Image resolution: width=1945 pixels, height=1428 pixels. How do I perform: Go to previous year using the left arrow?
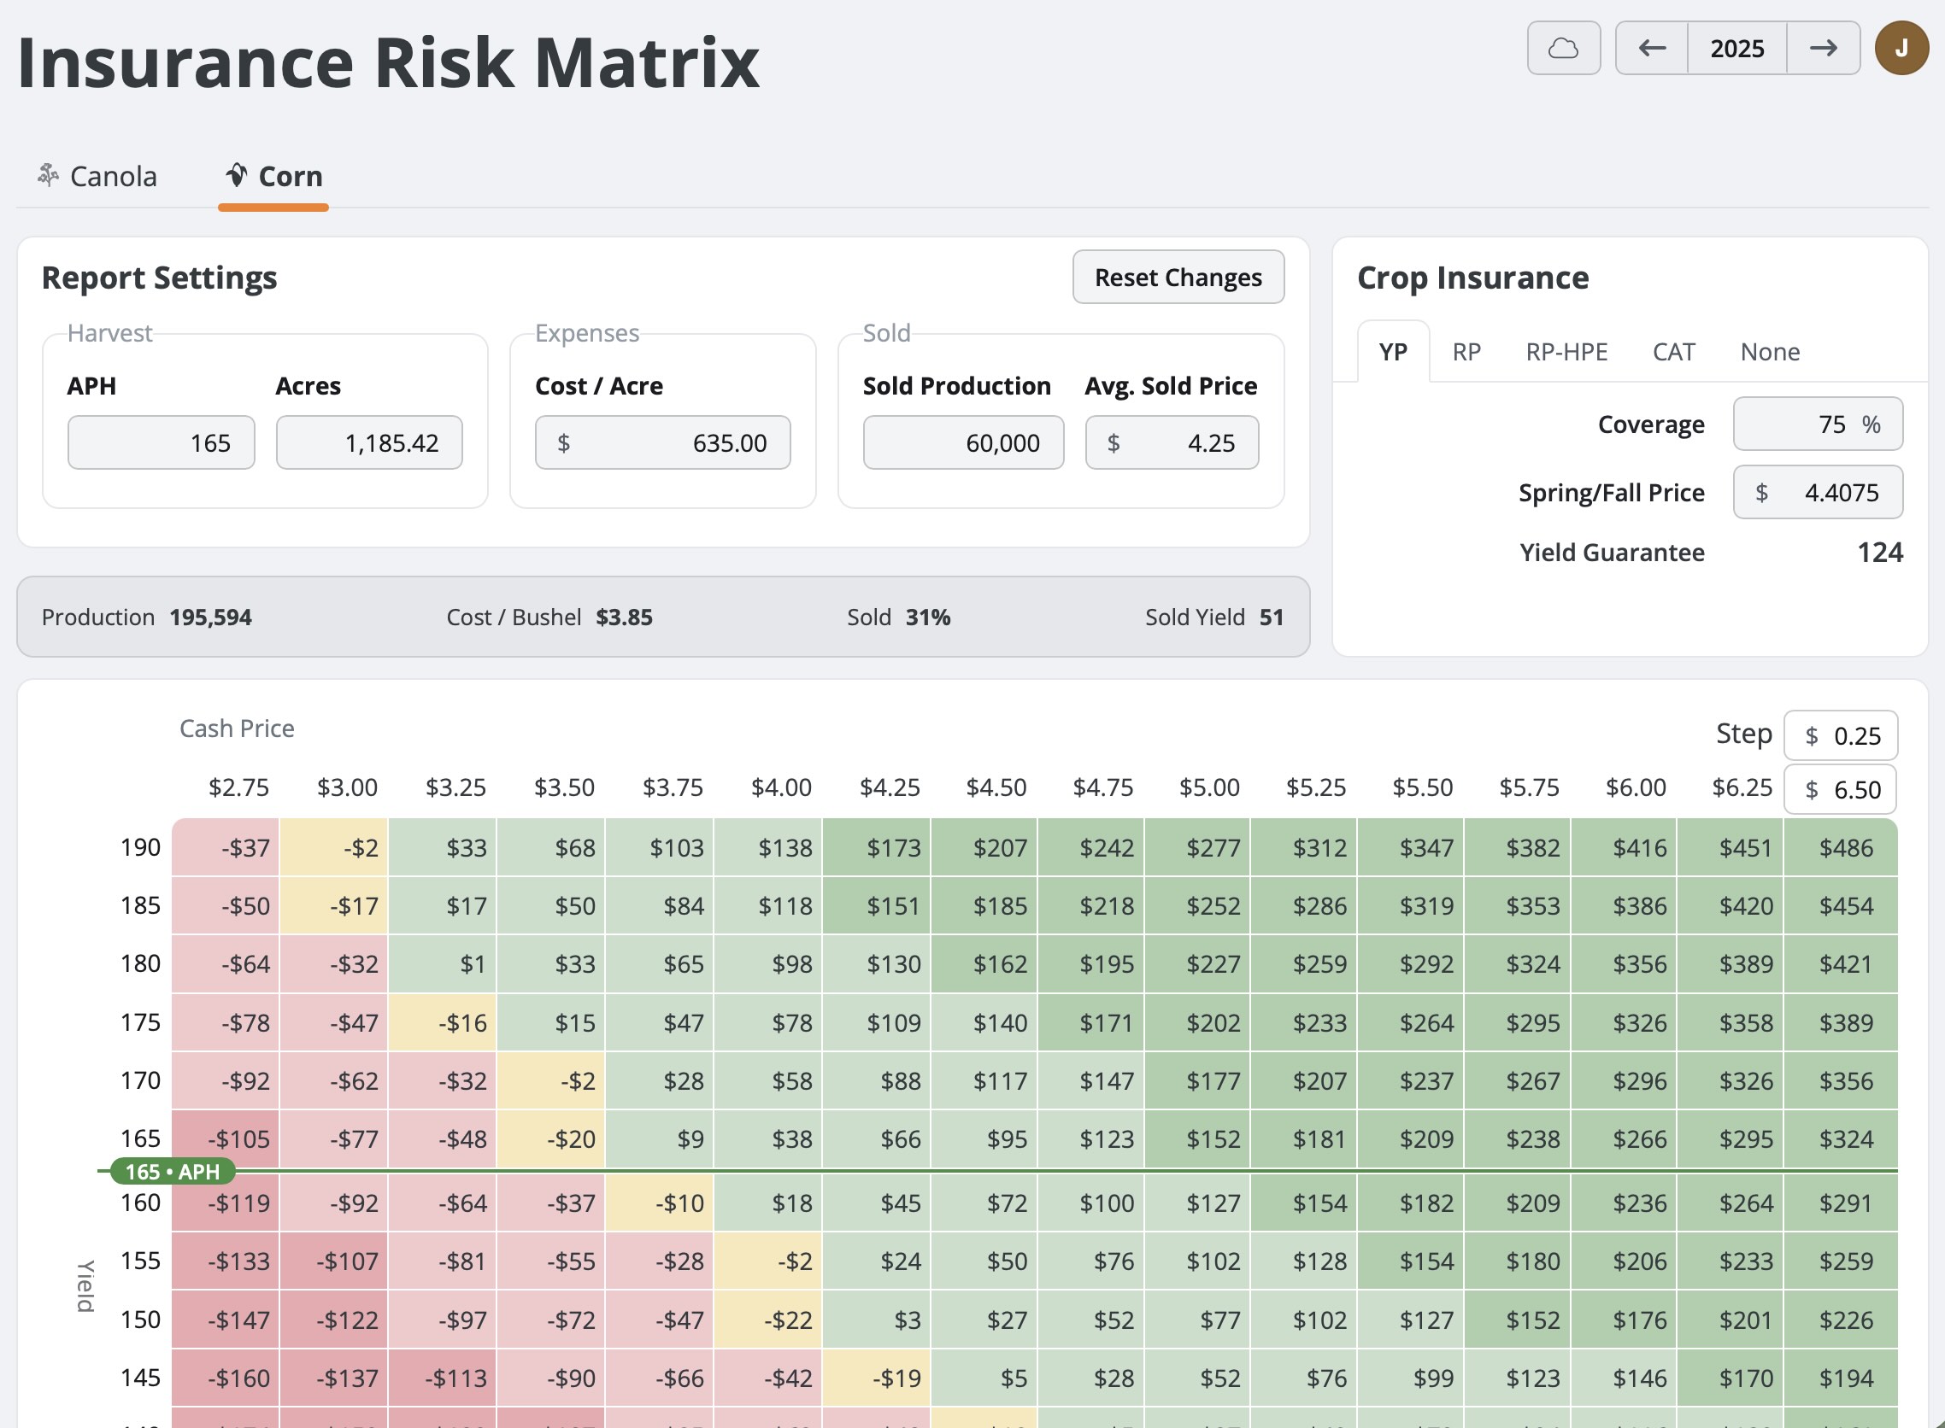1653,50
